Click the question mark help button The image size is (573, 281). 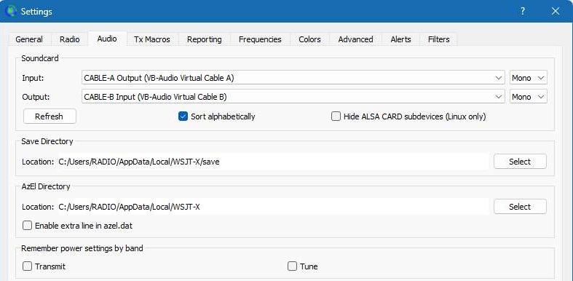point(523,12)
